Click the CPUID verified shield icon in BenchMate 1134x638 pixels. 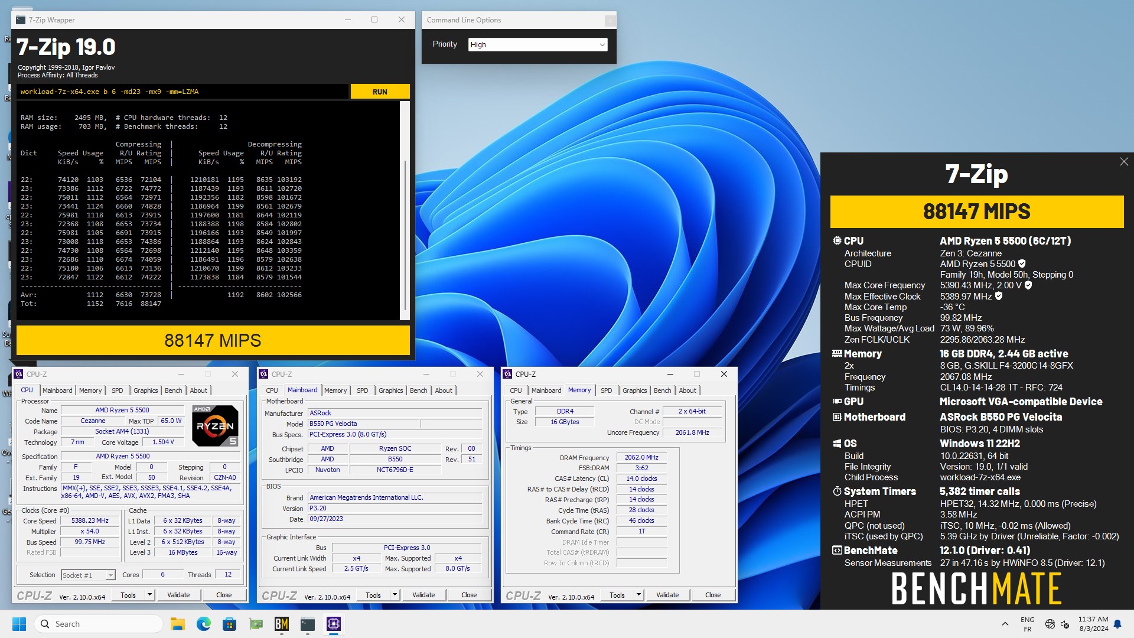coord(1022,264)
